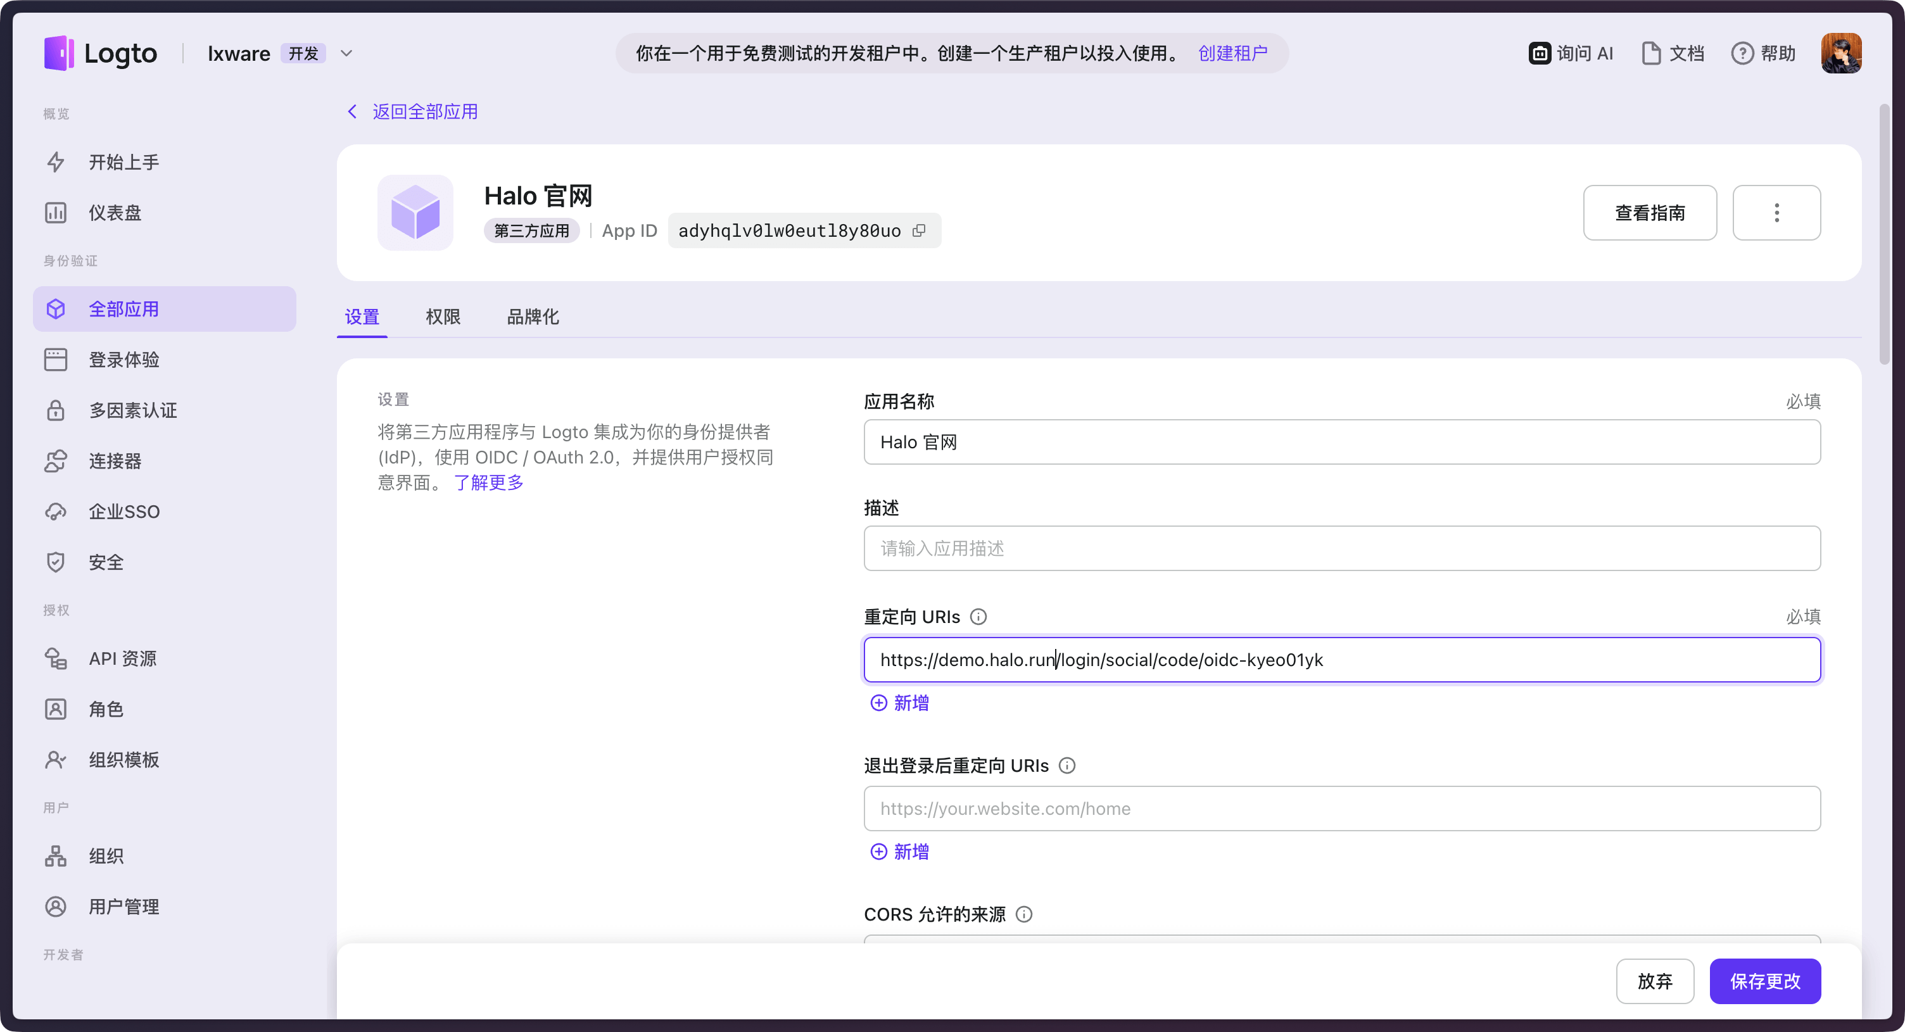Click the 帮助 question mark icon
This screenshot has width=1905, height=1032.
click(1742, 53)
